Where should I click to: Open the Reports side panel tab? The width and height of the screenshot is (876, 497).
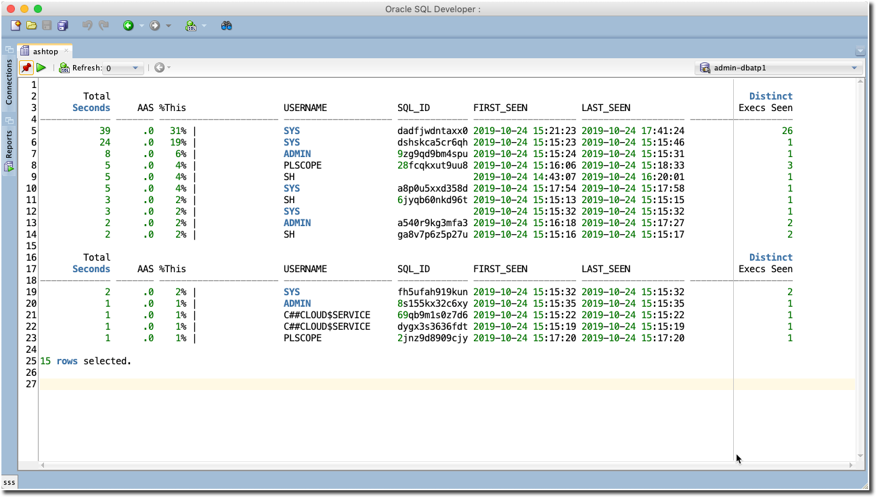[x=9, y=144]
